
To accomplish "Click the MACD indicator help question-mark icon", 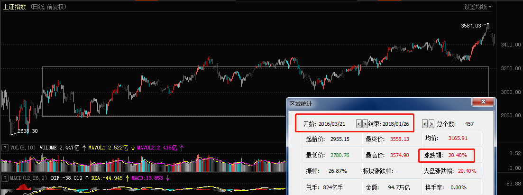I will point(5,178).
